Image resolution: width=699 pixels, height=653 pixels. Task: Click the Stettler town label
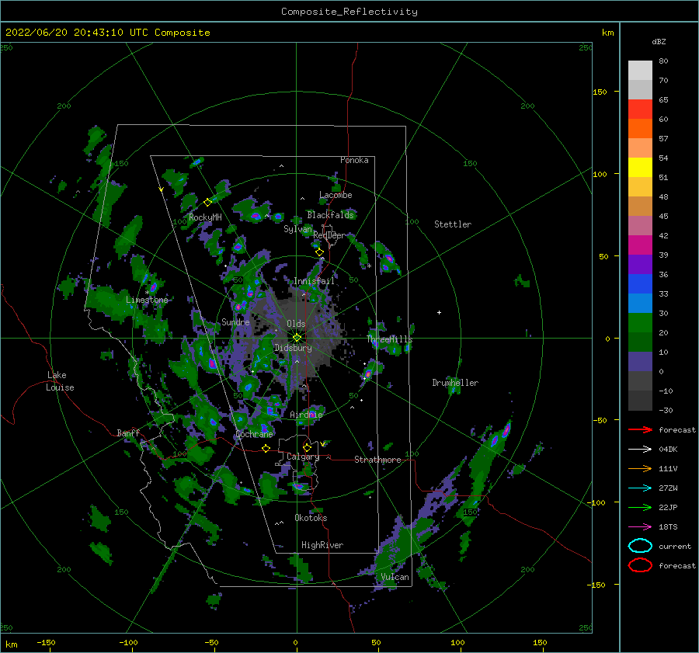453,224
